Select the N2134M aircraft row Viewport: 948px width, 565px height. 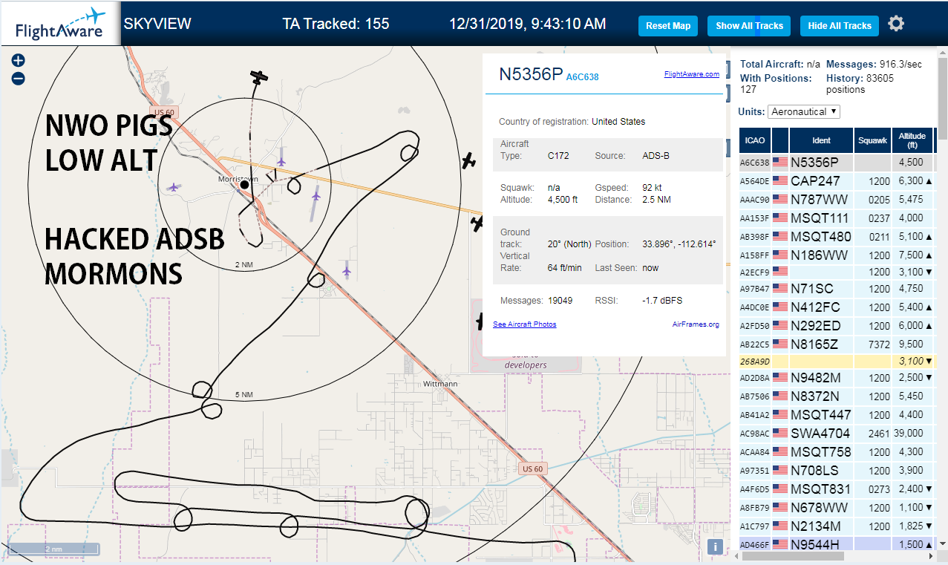click(837, 526)
